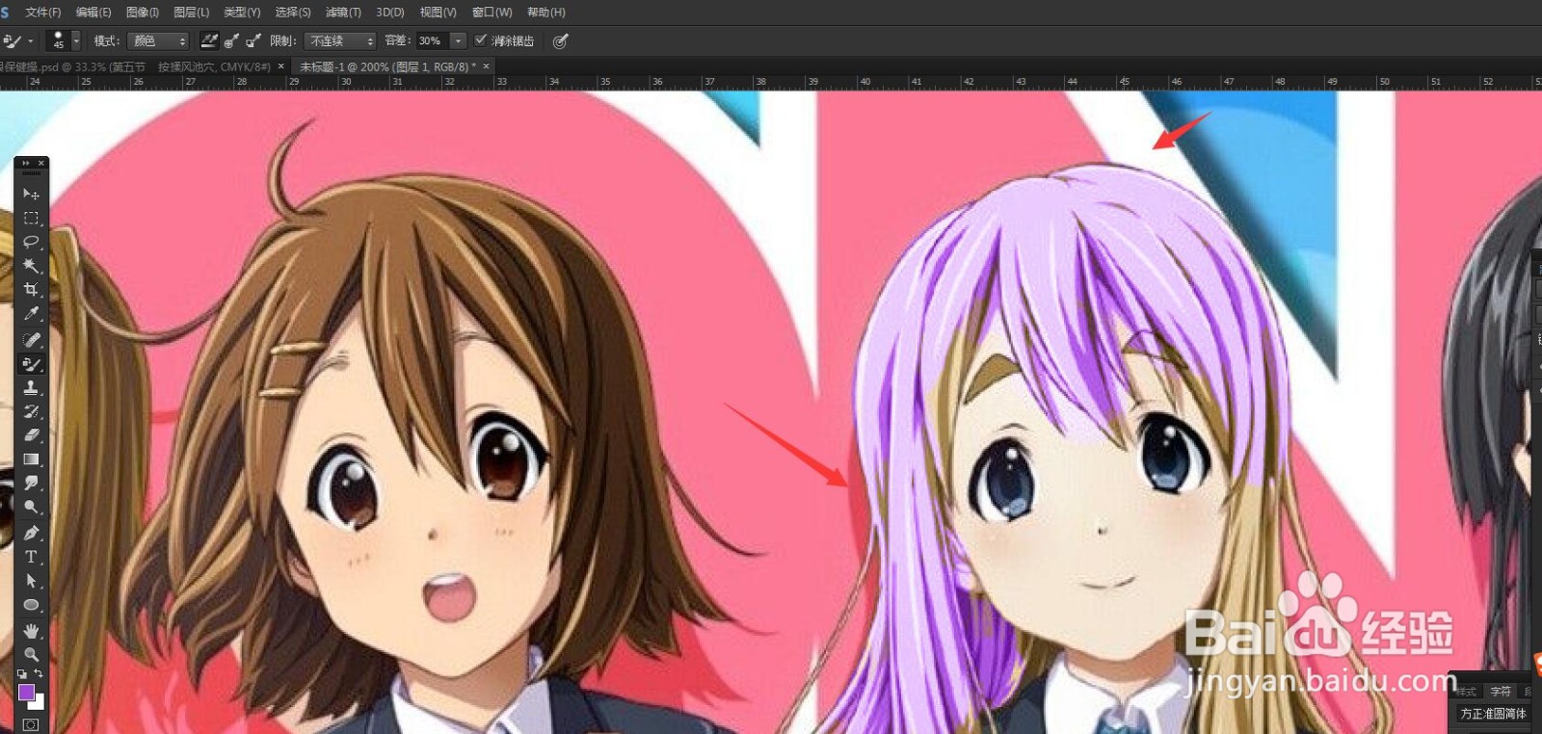Open the 字符 panel tab
The height and width of the screenshot is (734, 1542).
[x=1501, y=692]
